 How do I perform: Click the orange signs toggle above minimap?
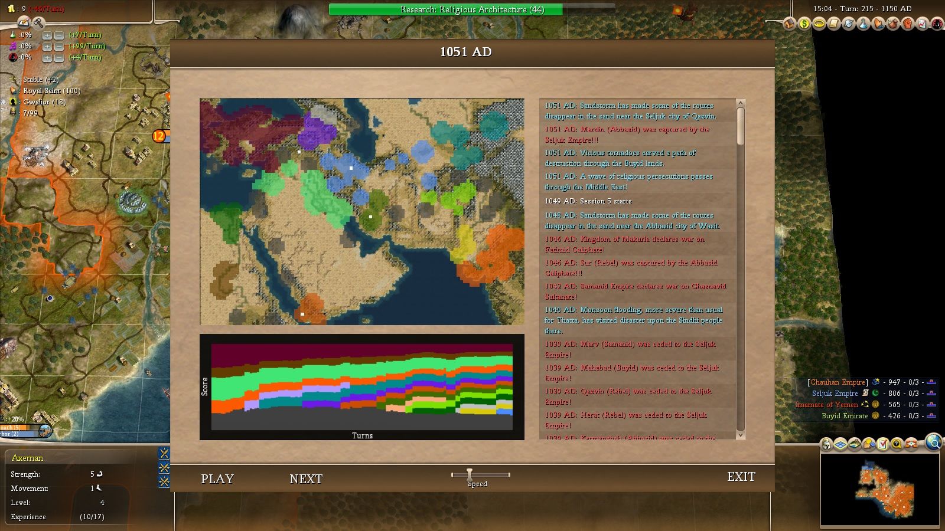911,444
